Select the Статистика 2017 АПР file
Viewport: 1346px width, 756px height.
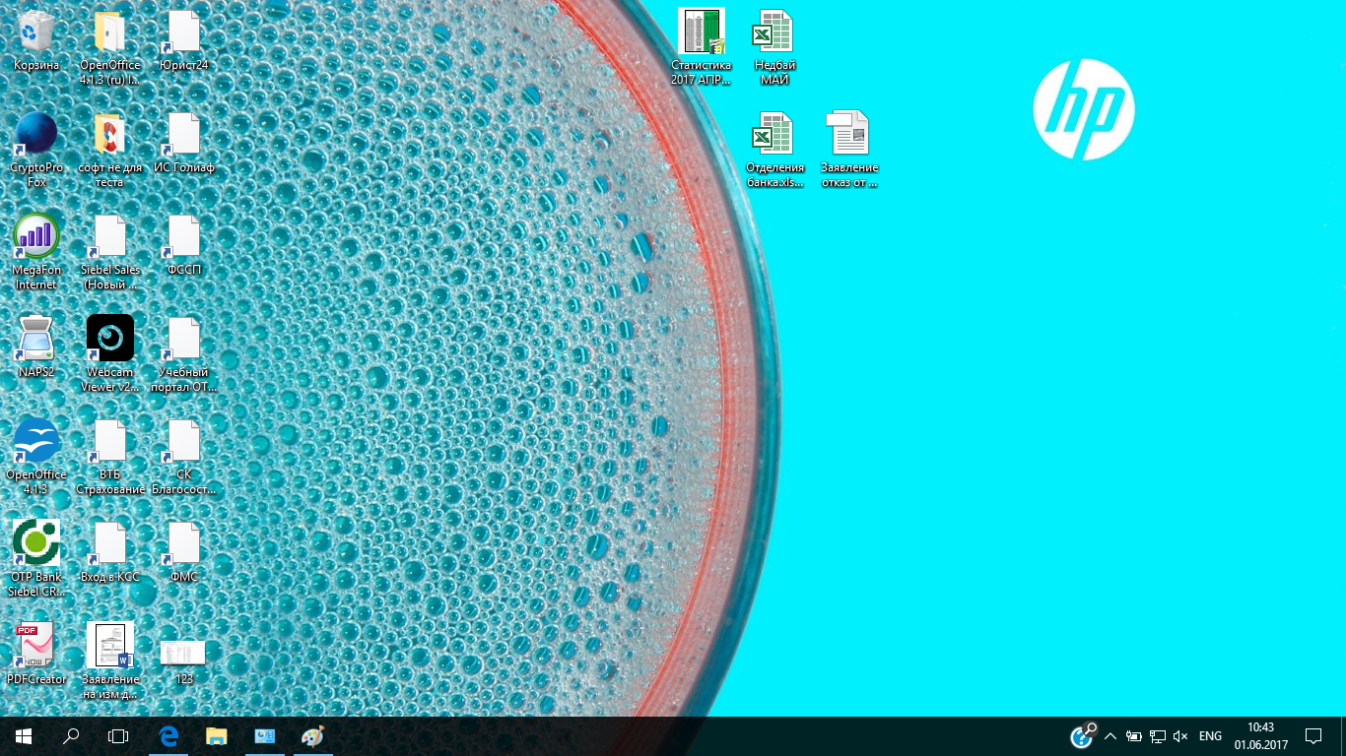tap(702, 32)
